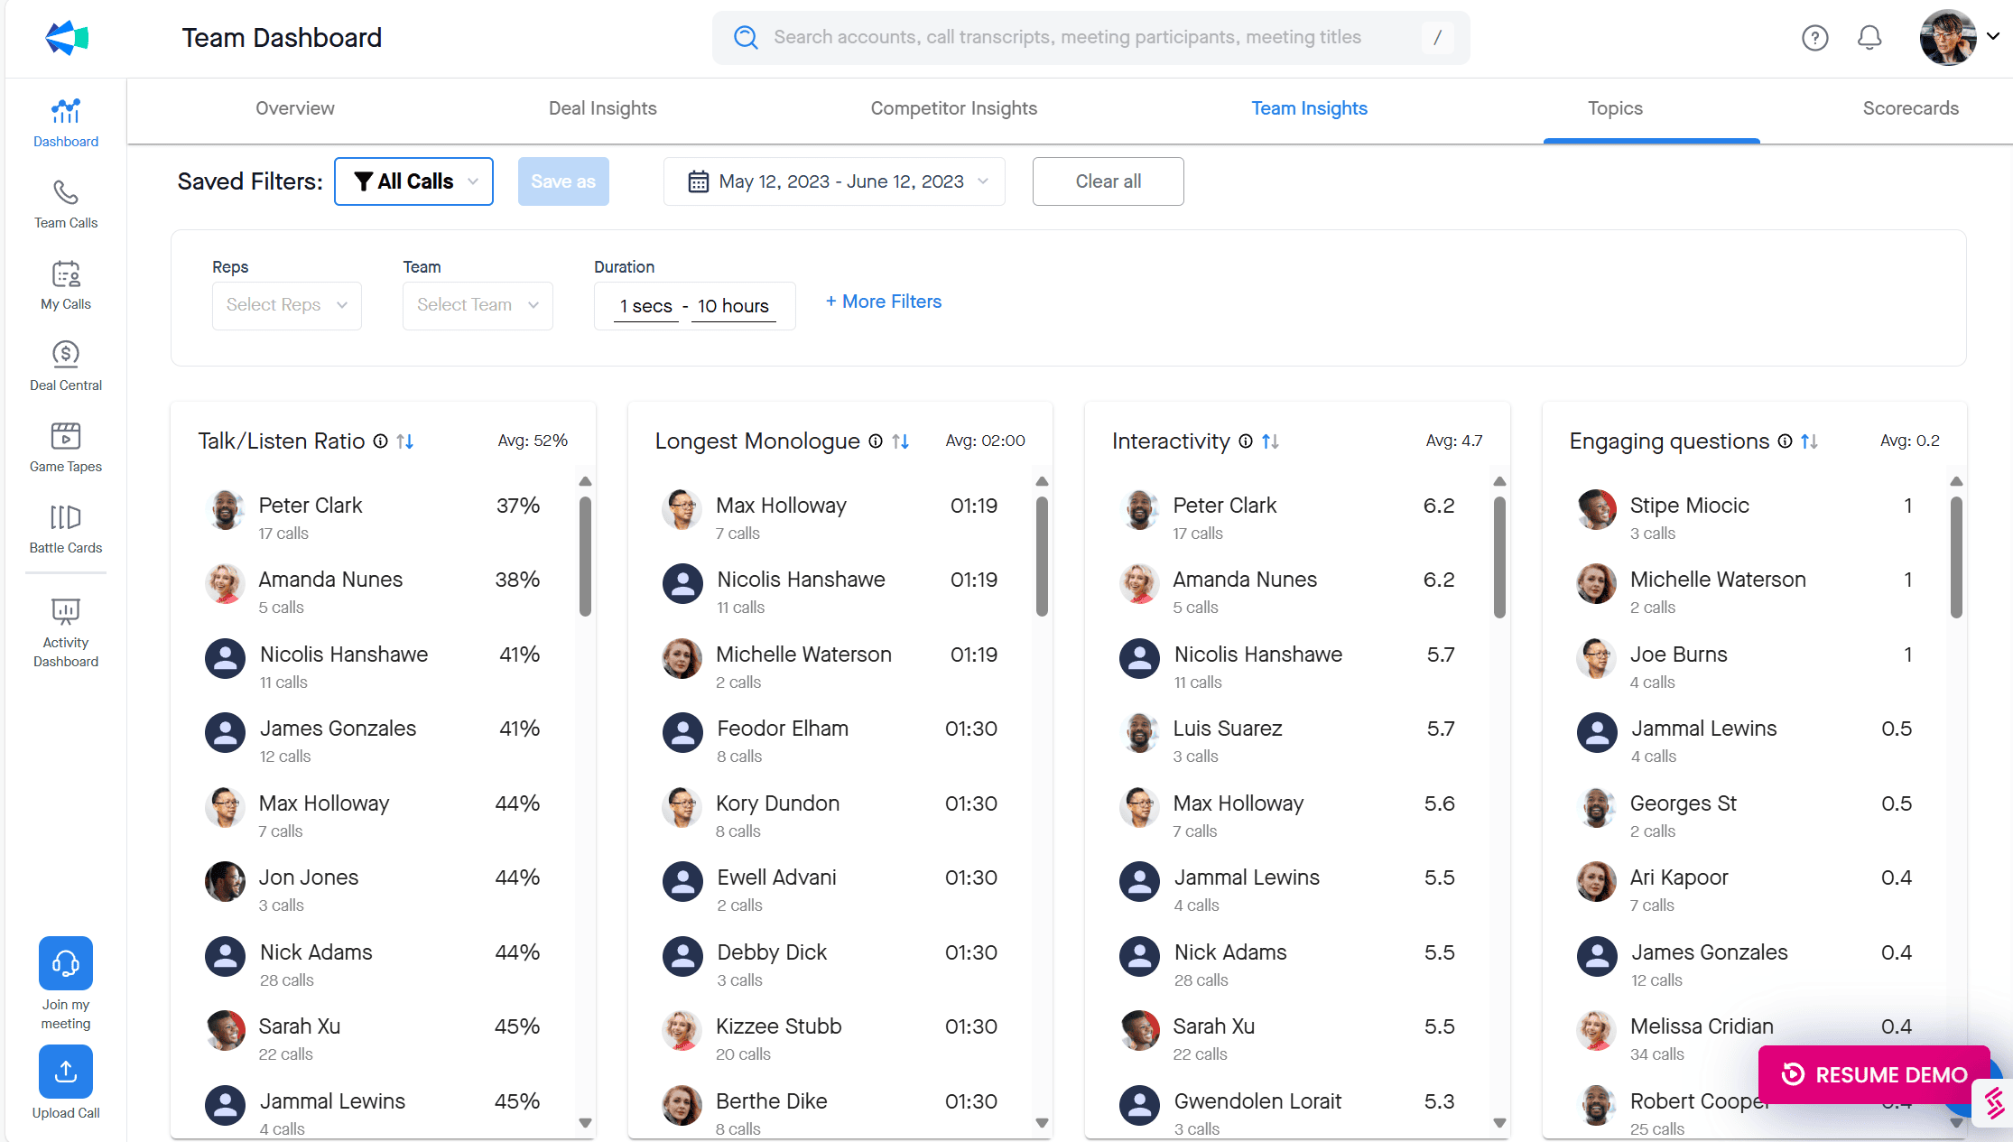Show info for Interactivity
The image size is (2013, 1142).
(x=1246, y=441)
